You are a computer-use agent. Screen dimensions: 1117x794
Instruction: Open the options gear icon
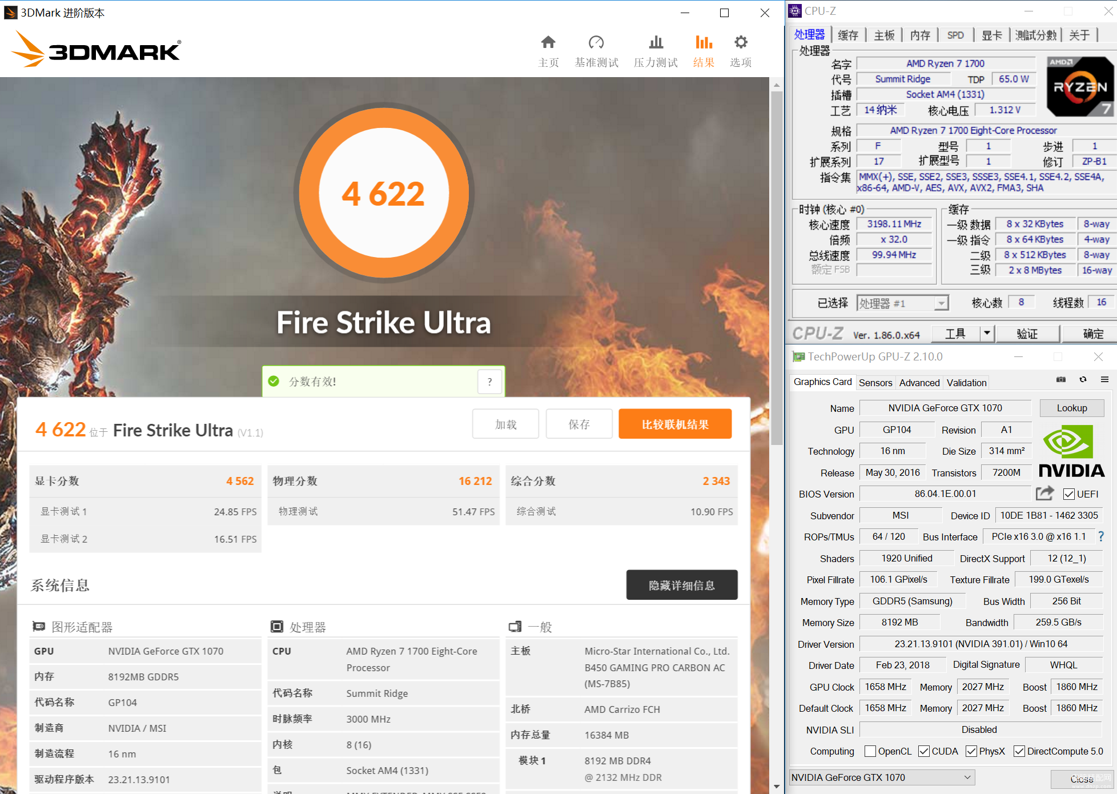tap(741, 42)
